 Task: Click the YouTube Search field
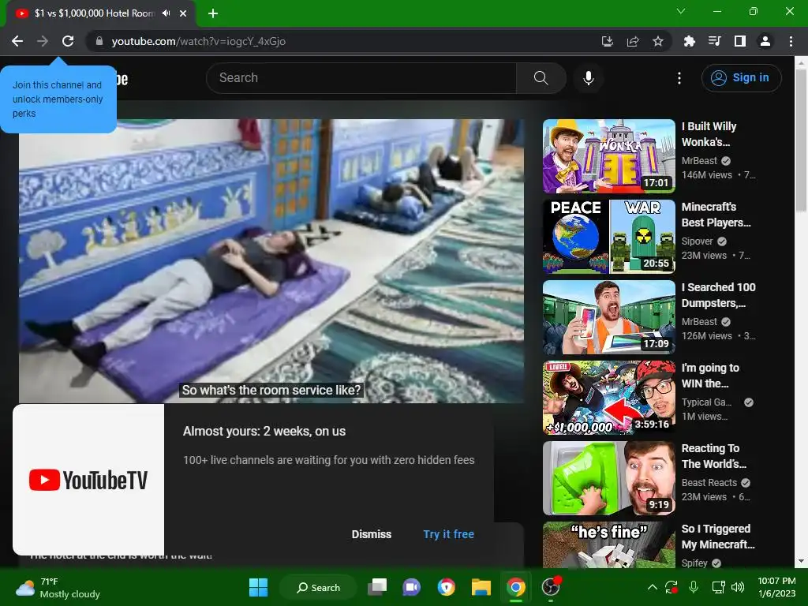(361, 78)
